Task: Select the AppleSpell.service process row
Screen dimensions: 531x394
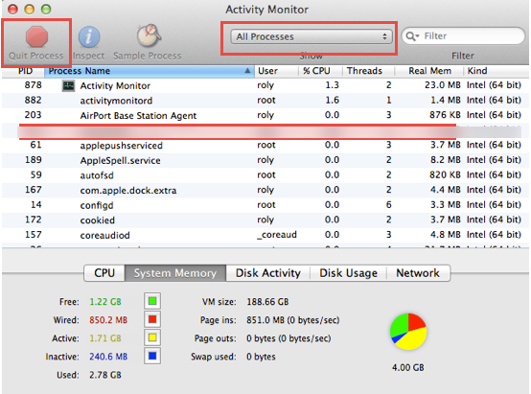Action: pos(265,160)
